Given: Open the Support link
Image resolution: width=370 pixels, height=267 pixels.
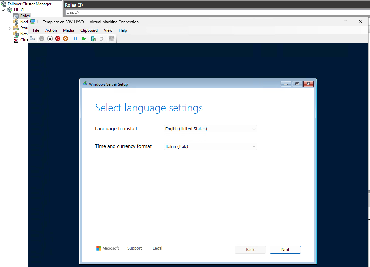Looking at the screenshot, I should 134,248.
